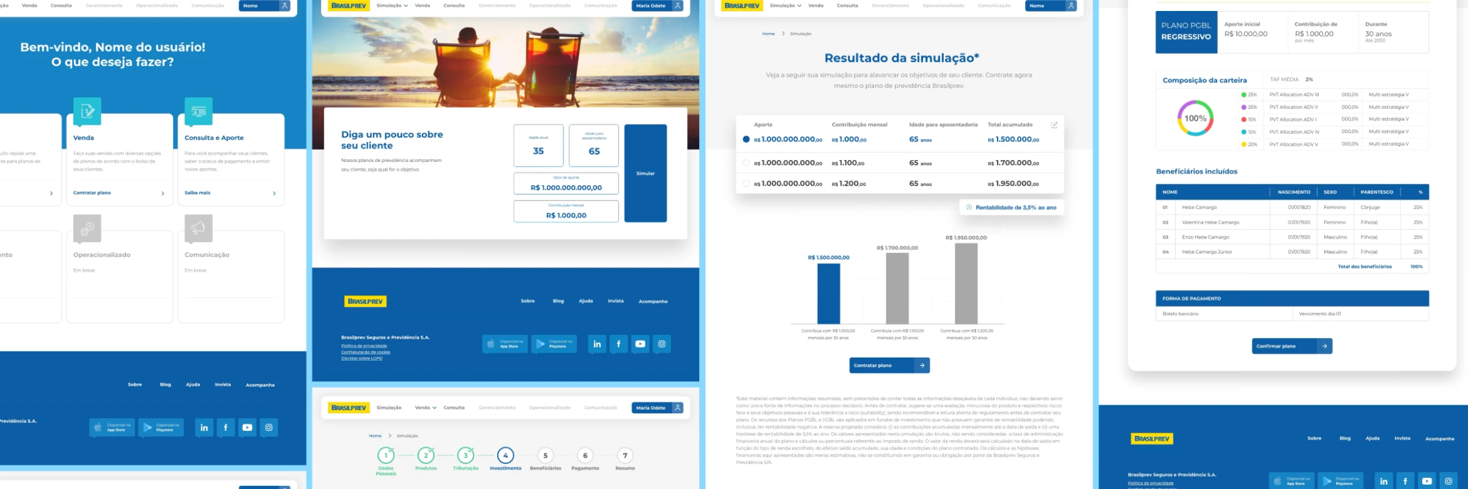Open LinkedIn icon in welcome screen footer

coord(204,427)
